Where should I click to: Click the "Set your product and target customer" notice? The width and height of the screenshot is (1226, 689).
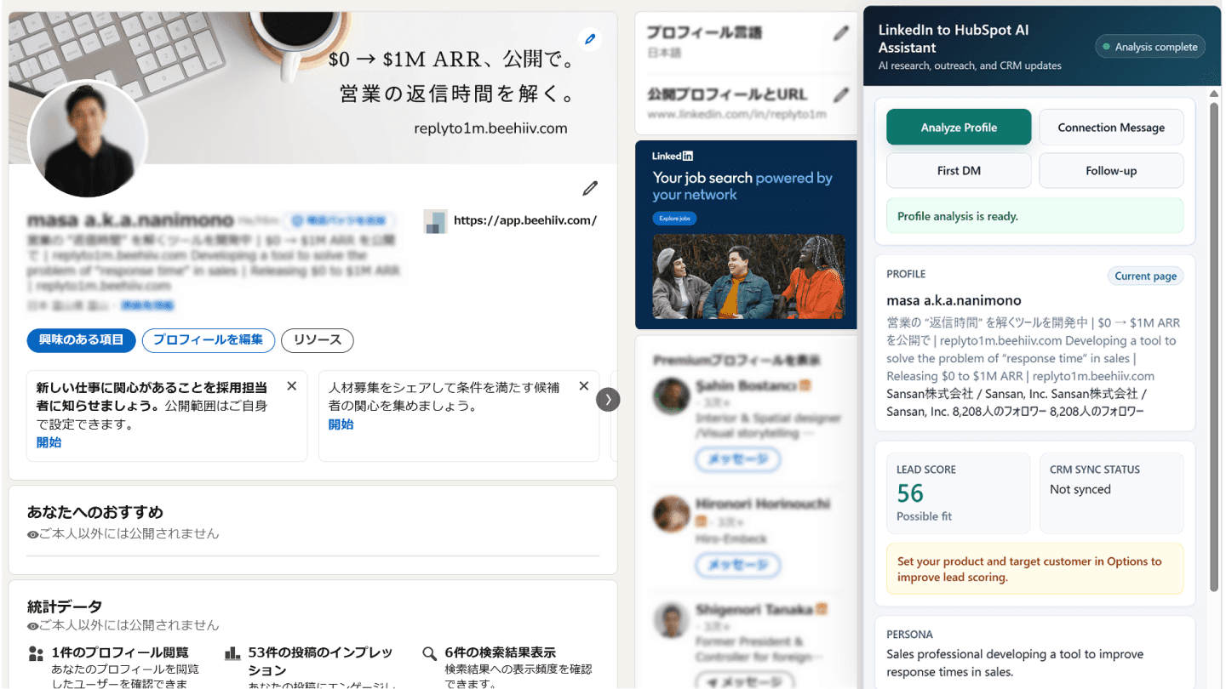[x=1035, y=569]
